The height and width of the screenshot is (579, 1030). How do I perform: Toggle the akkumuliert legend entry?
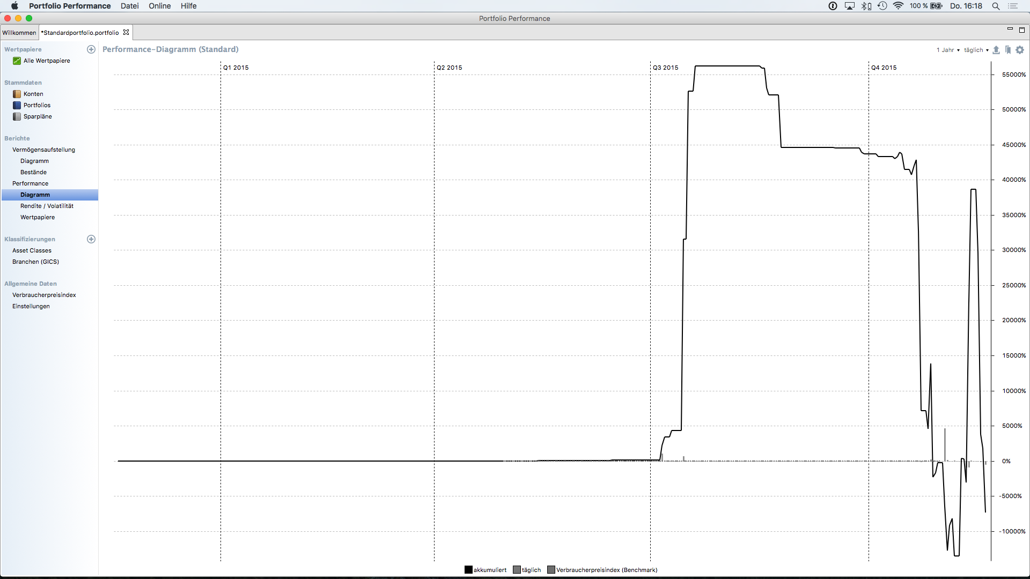coord(485,570)
